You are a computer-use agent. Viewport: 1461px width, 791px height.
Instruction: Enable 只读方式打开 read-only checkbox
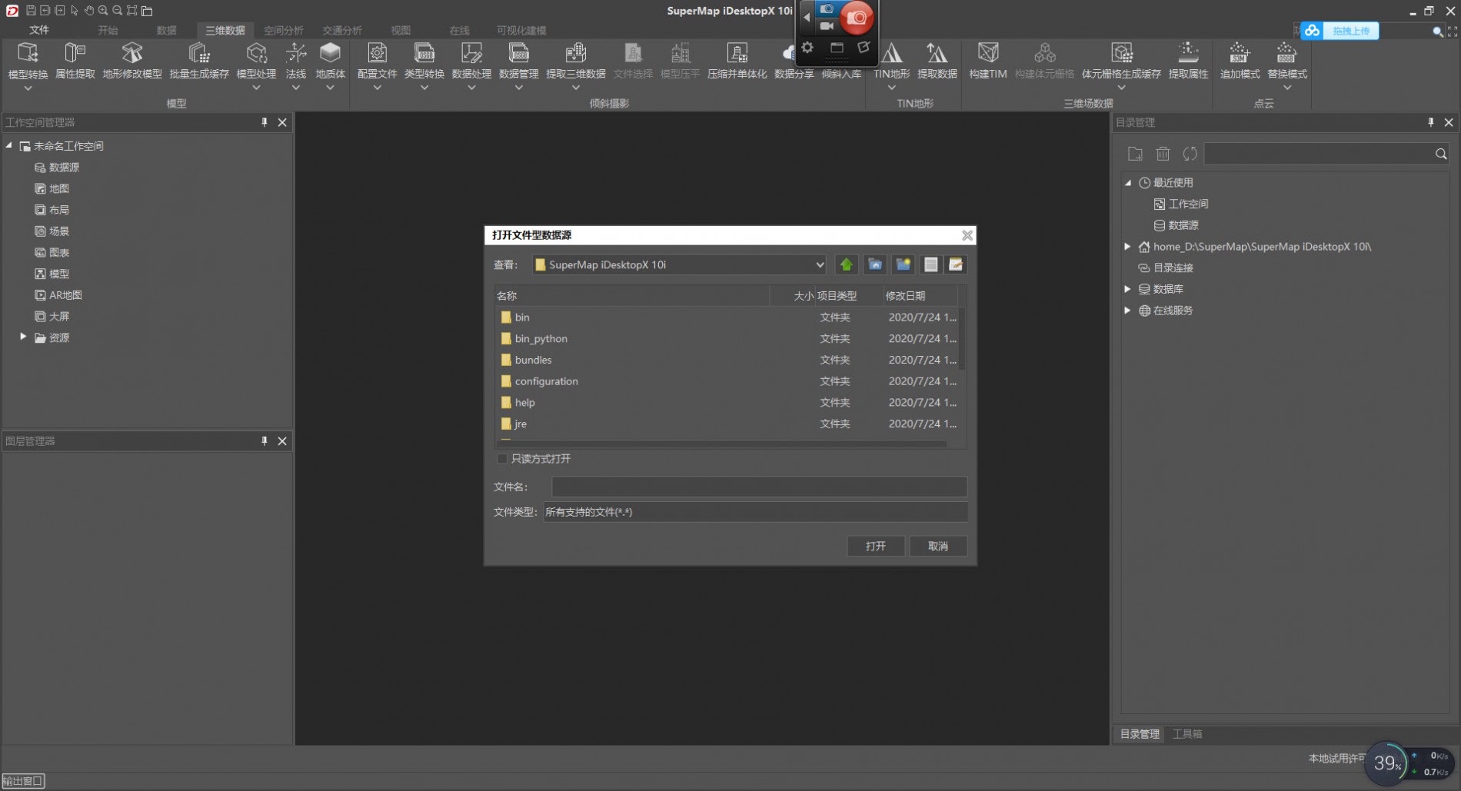[502, 459]
